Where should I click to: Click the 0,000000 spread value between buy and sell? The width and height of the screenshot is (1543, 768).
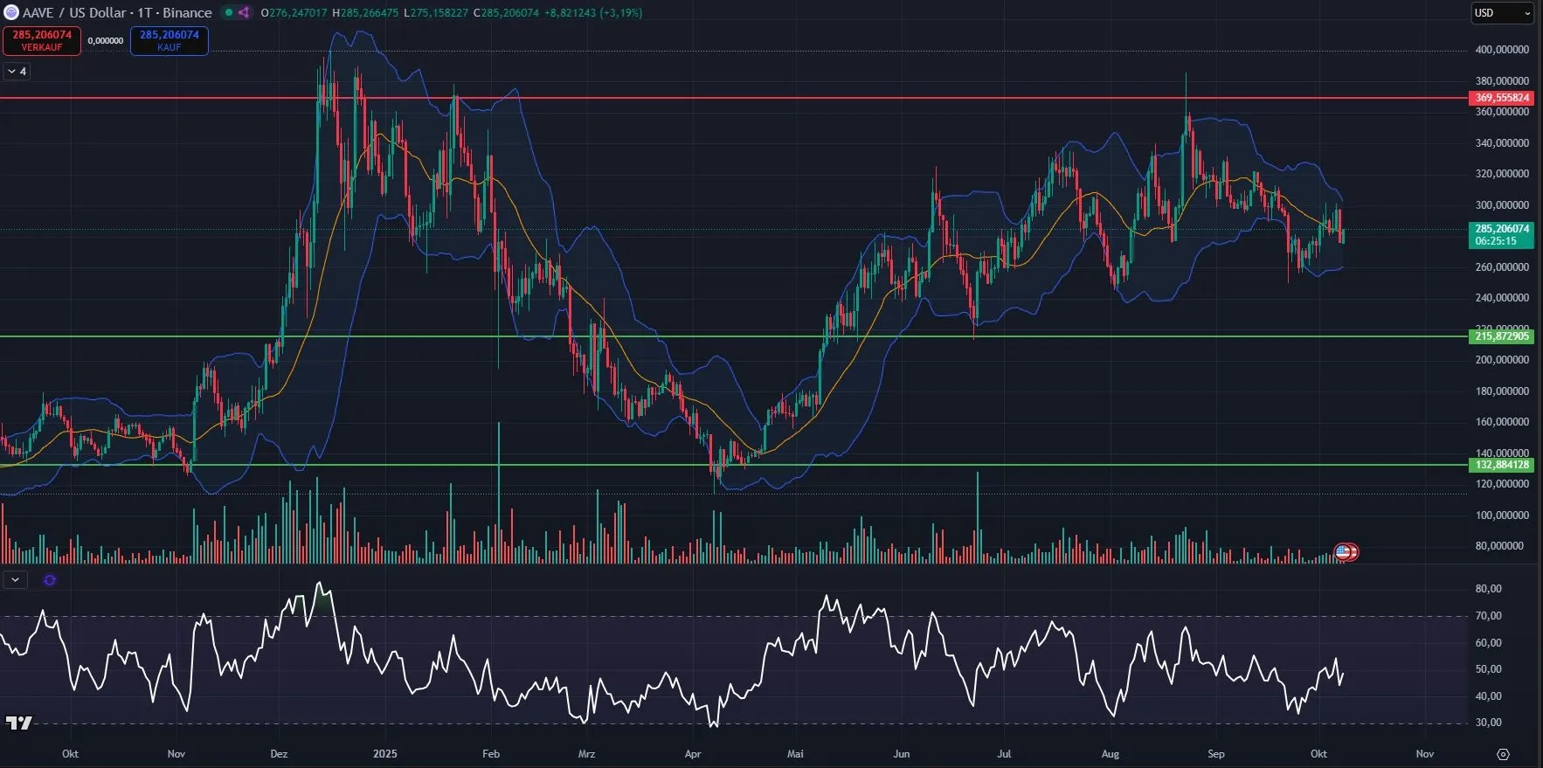click(106, 41)
